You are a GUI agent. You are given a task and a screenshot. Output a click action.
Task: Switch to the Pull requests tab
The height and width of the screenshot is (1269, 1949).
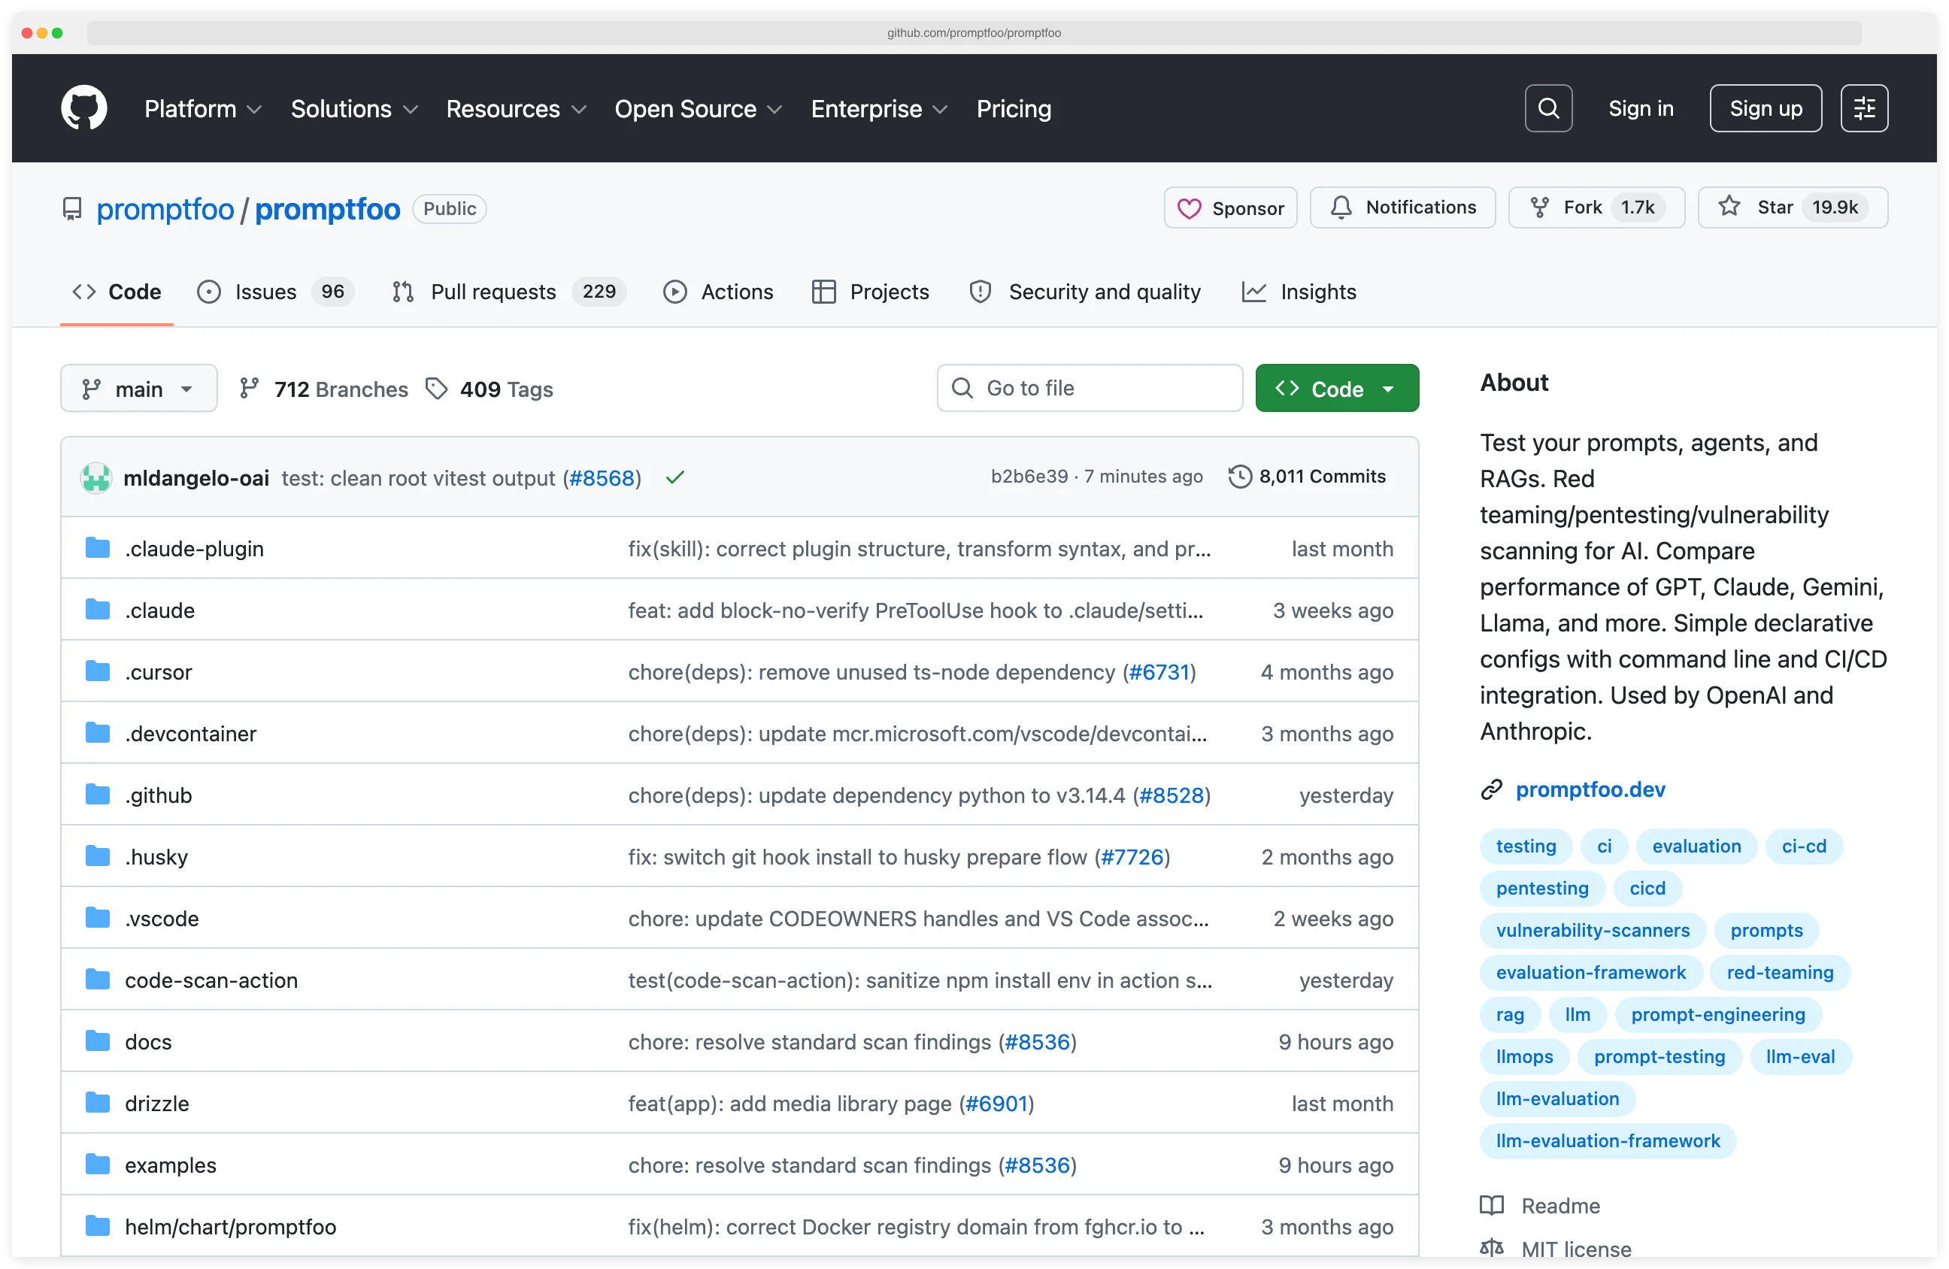pyautogui.click(x=494, y=292)
